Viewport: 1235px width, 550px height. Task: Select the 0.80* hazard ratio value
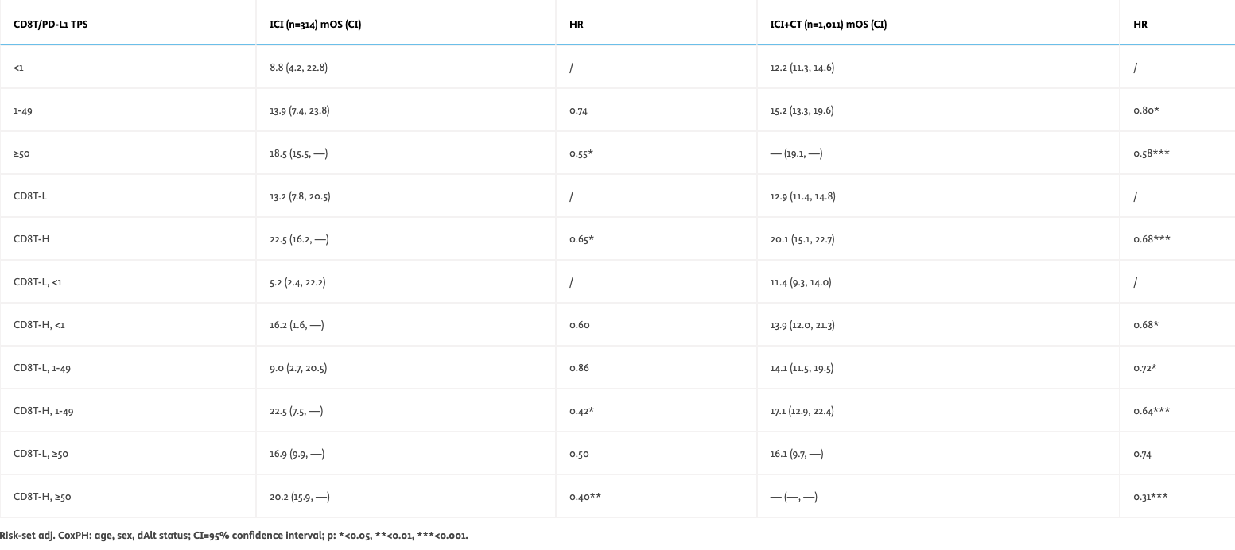coord(1146,110)
